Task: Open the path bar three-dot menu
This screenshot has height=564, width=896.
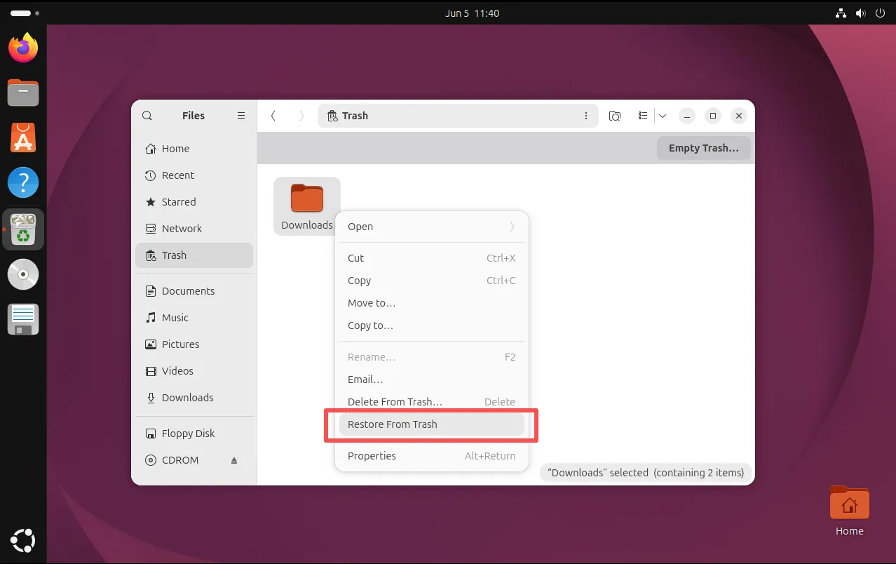Action: 586,116
